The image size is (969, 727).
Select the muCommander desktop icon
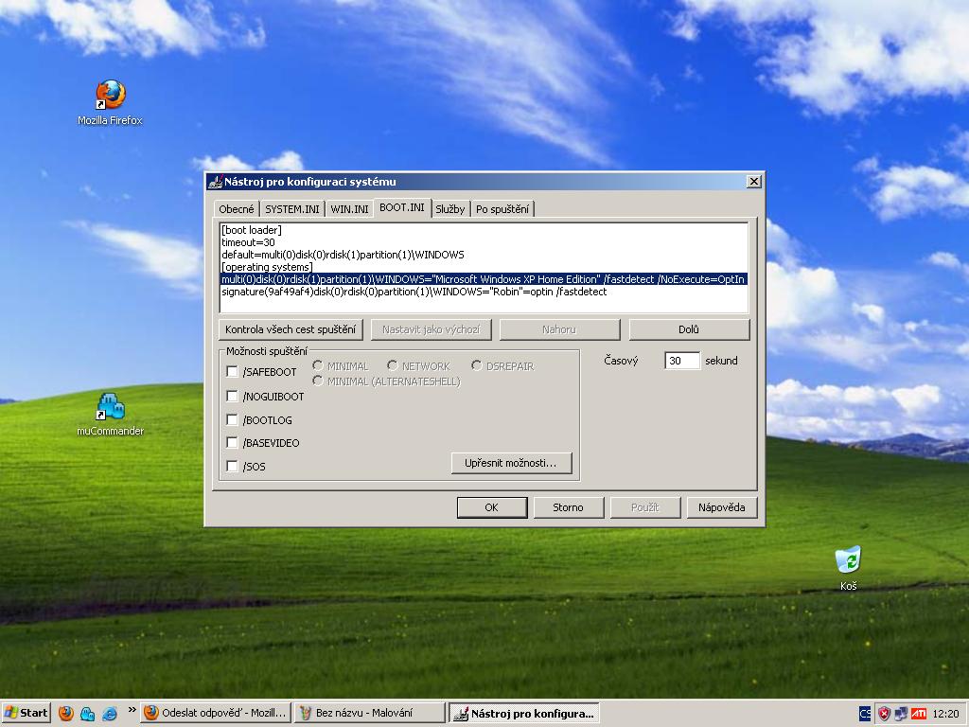coord(110,415)
